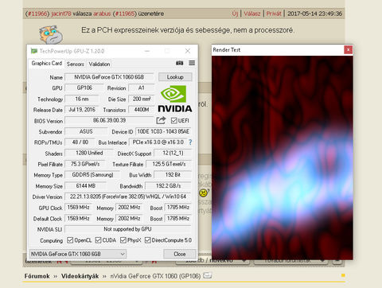
Task: Click the Memory Type value GDDR5 (Samsung)
Action: pyautogui.click(x=92, y=175)
